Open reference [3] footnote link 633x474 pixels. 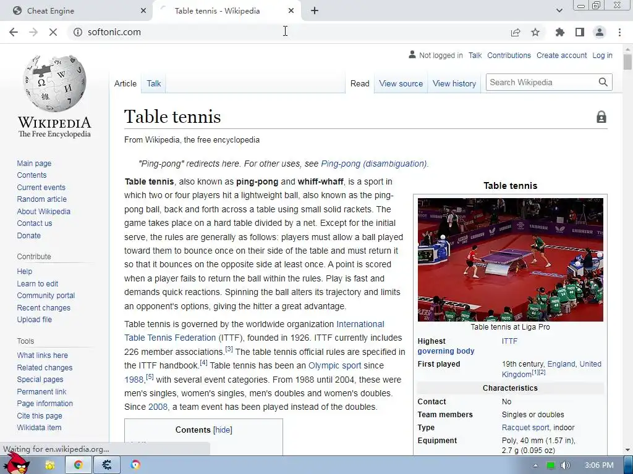[x=229, y=349]
